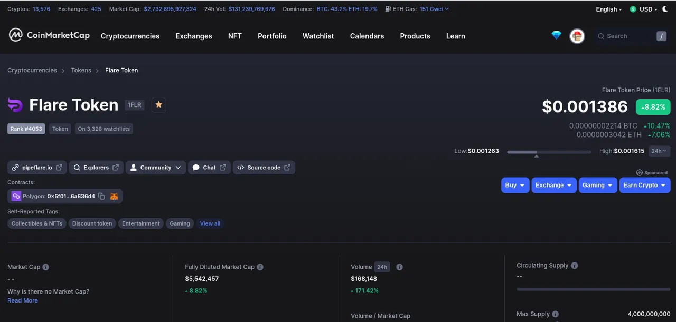Click the On 3,326 watchlists badge

(x=104, y=129)
